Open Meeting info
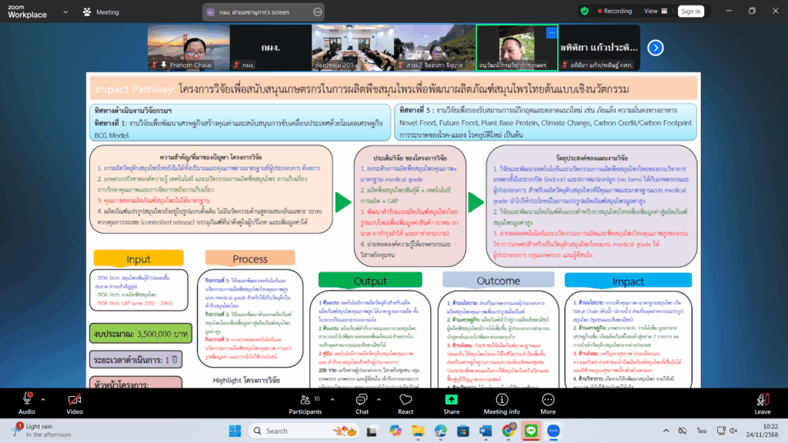 click(x=501, y=401)
